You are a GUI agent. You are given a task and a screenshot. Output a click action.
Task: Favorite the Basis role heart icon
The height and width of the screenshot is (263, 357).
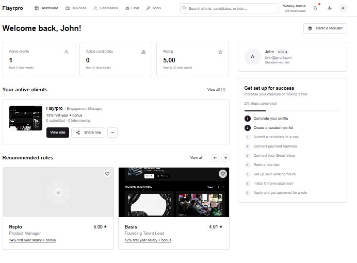[x=223, y=174]
